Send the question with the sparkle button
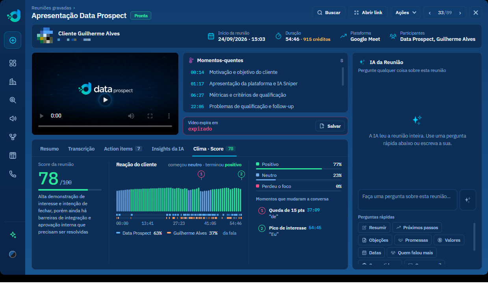 (468, 200)
